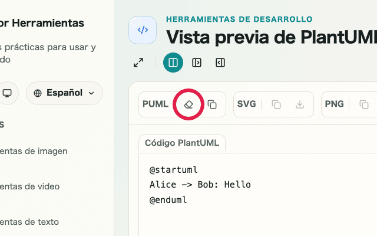Select the desktop monitor theme button
Image resolution: width=377 pixels, height=236 pixels.
(x=7, y=93)
